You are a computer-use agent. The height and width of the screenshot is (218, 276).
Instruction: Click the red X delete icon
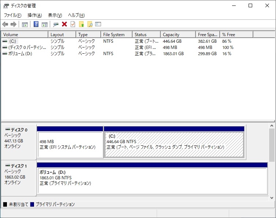(x=64, y=24)
